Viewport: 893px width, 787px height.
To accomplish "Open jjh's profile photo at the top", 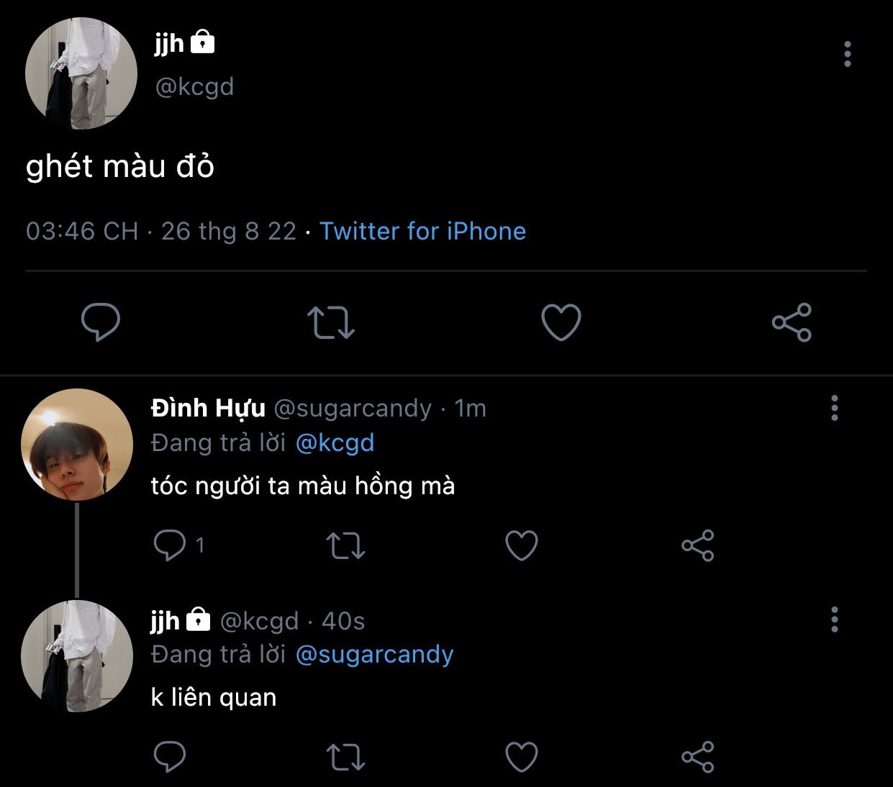I will click(81, 73).
